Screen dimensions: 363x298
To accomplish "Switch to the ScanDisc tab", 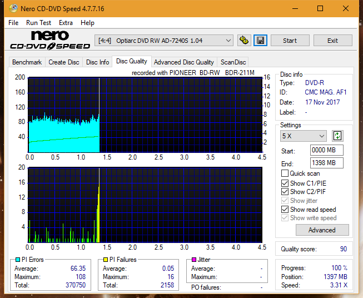I will 233,62.
